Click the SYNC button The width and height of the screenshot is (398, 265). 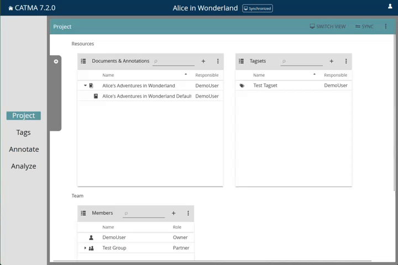pyautogui.click(x=364, y=26)
